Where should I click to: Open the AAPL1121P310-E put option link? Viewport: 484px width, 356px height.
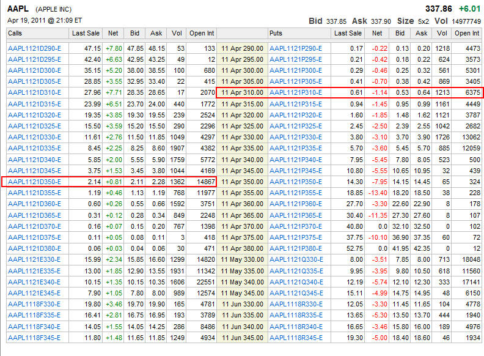(295, 92)
